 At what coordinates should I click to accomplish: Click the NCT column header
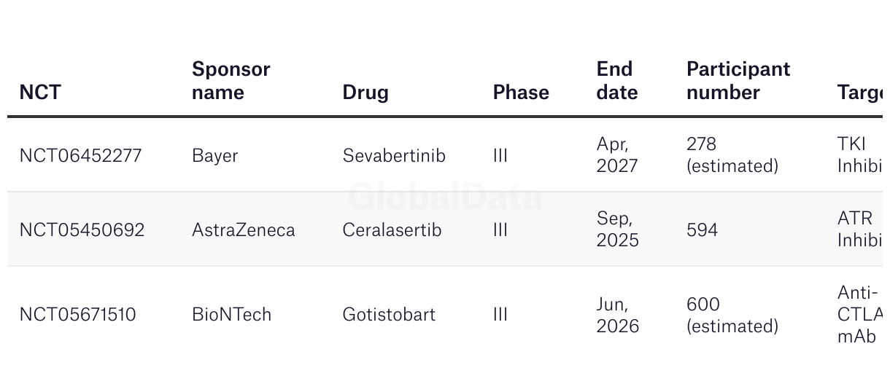[40, 93]
